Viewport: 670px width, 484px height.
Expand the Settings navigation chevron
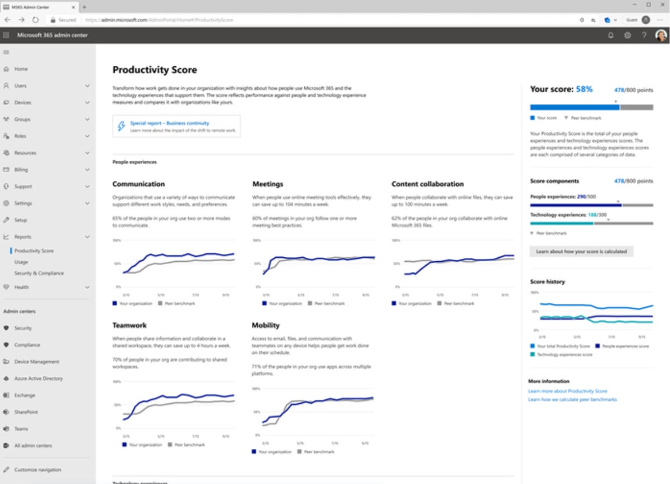87,203
